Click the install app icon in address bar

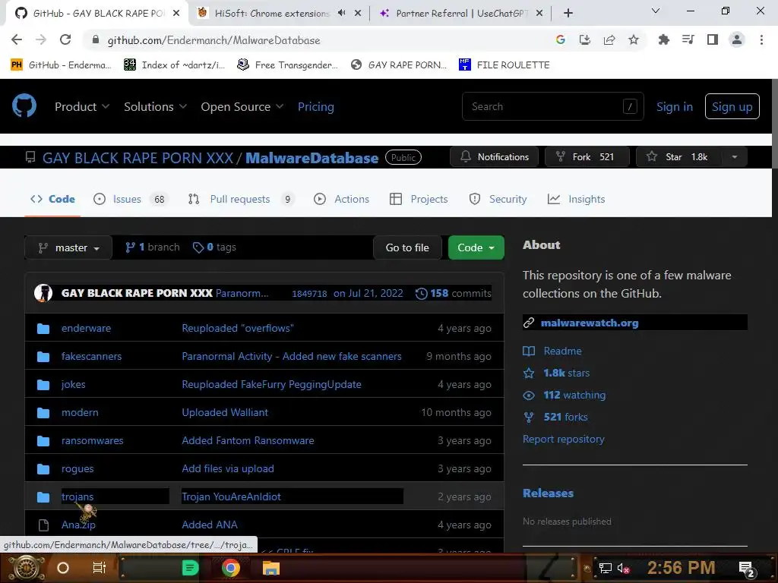coord(585,39)
